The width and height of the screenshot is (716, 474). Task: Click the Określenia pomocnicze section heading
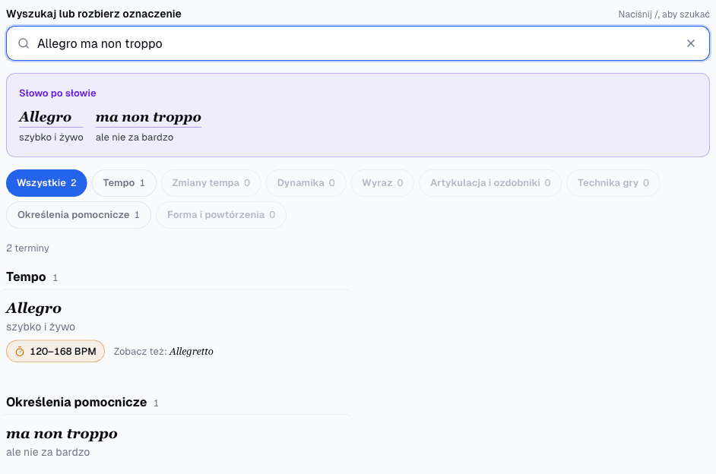tap(77, 403)
